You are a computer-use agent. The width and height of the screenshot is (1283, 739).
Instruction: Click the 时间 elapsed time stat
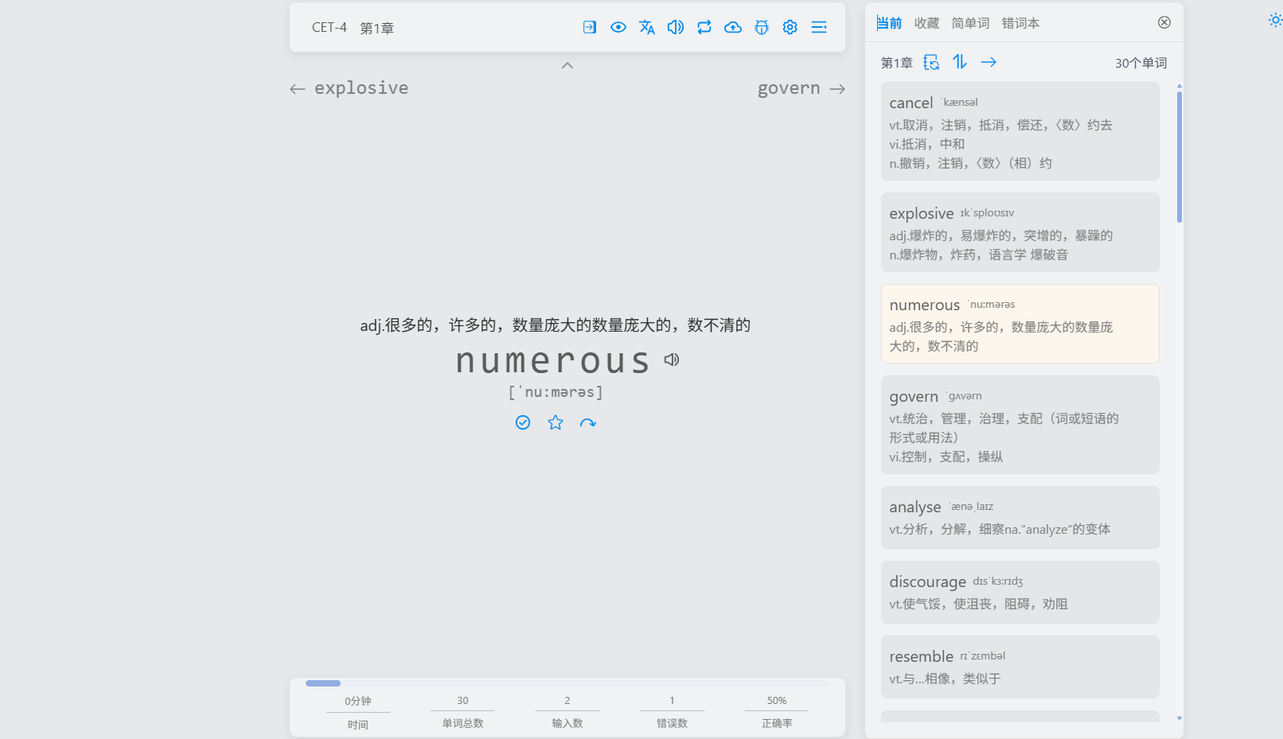point(358,712)
